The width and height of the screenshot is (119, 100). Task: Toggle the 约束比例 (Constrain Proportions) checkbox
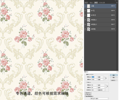[x=85, y=95]
